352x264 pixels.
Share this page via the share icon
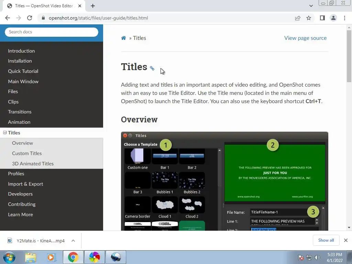pos(298,18)
